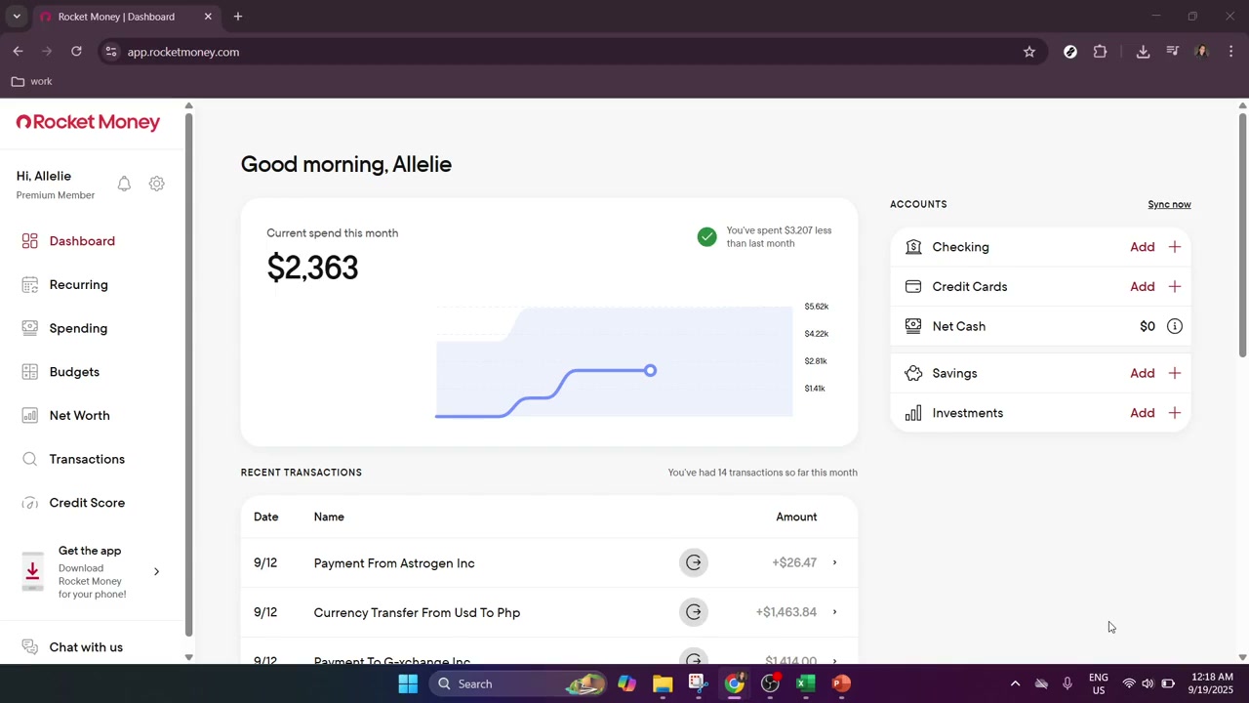The image size is (1249, 703).
Task: Click the current spend value $2,363
Action: tap(312, 268)
